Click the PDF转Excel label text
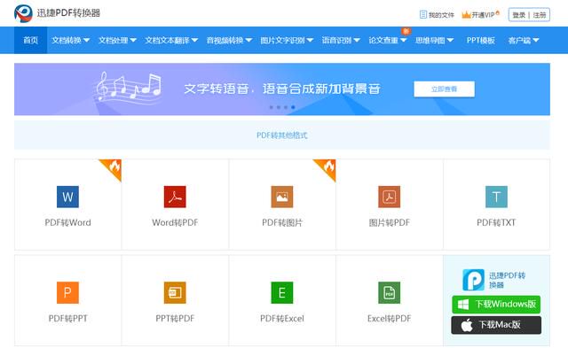This screenshot has height=348, width=568. [x=282, y=319]
